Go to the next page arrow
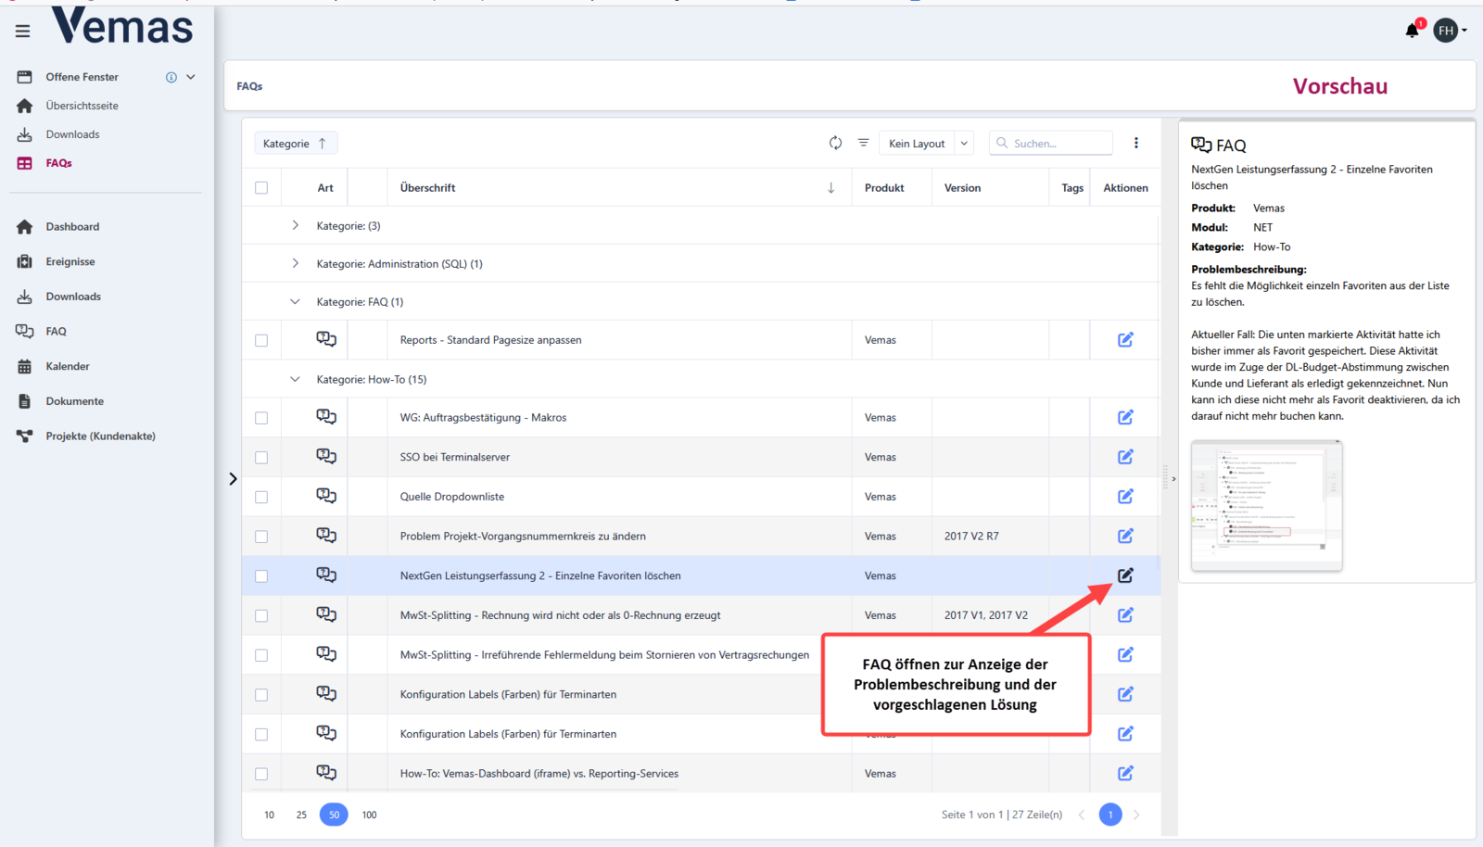This screenshot has height=847, width=1483. coord(1136,815)
